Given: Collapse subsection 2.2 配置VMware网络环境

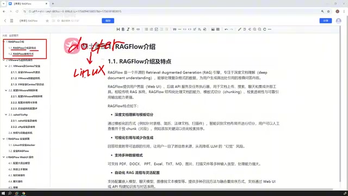Looking at the screenshot, I should pos(6,90).
